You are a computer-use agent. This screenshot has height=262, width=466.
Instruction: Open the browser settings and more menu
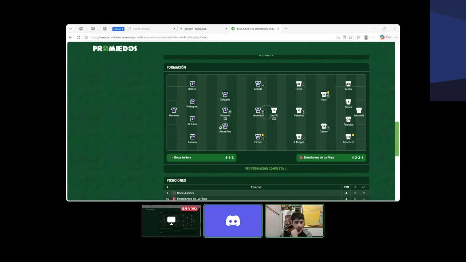(374, 37)
